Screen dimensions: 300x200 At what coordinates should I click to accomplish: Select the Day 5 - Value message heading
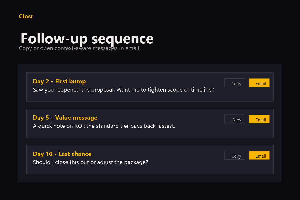coord(65,117)
